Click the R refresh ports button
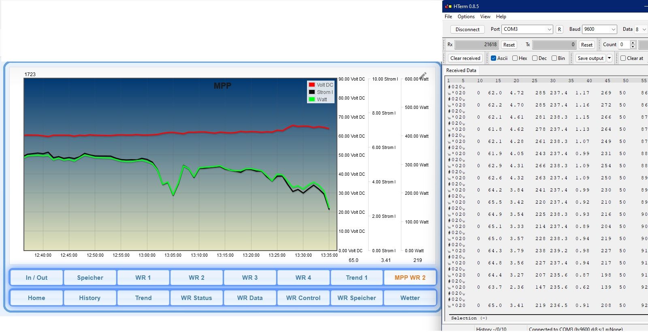 coord(559,29)
